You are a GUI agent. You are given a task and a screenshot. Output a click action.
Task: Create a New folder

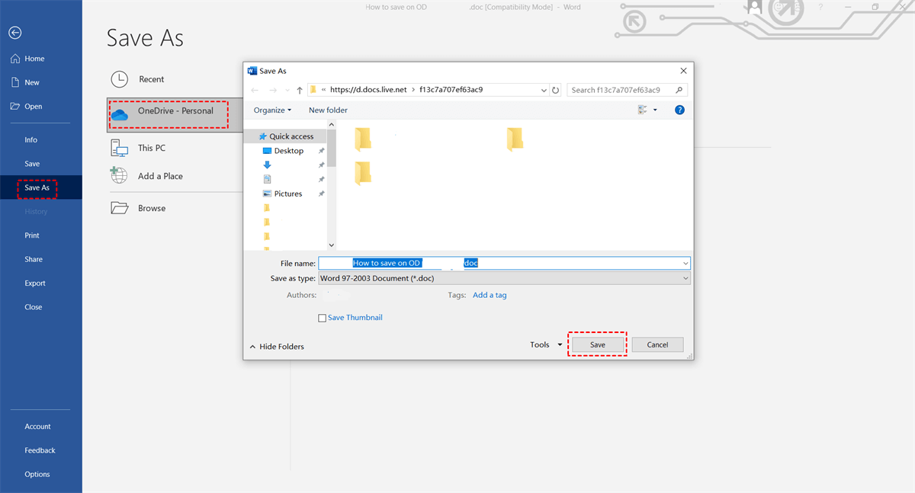[x=328, y=110]
